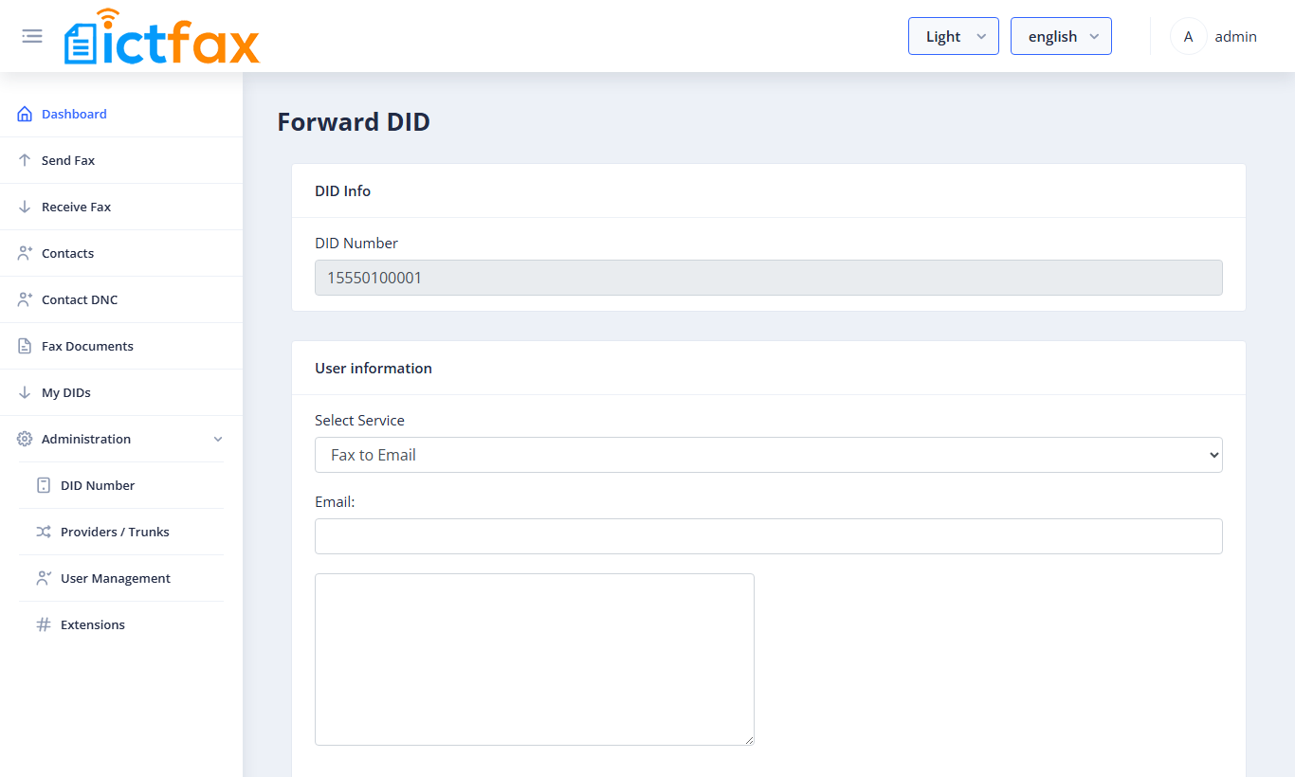Click the ictfax logo
The height and width of the screenshot is (777, 1295).
coord(162,37)
